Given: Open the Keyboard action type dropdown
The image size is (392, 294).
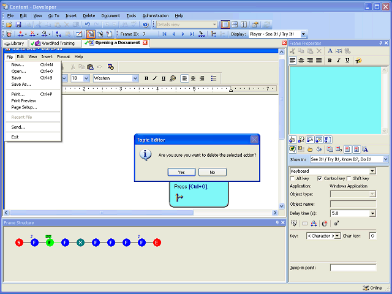Looking at the screenshot, I should (372, 171).
